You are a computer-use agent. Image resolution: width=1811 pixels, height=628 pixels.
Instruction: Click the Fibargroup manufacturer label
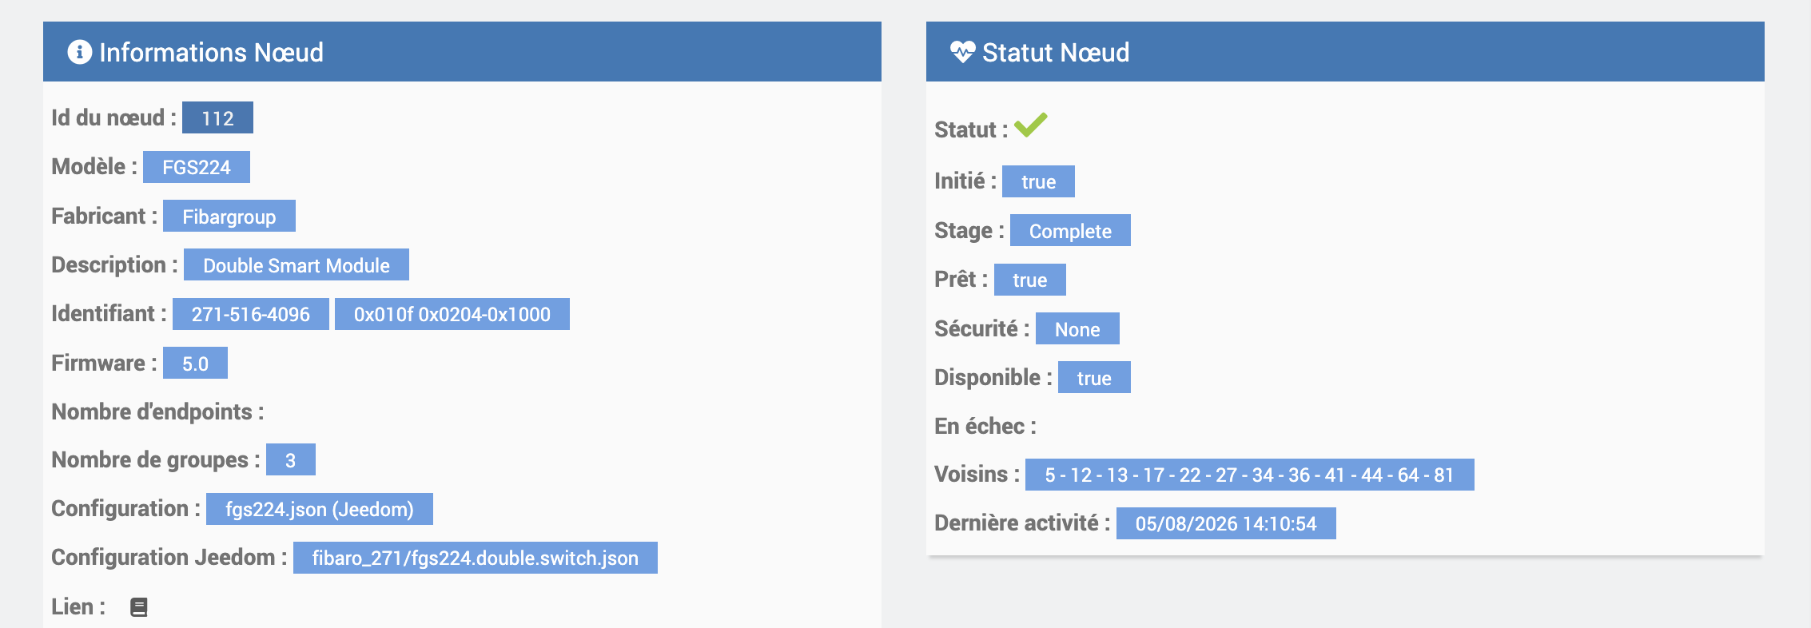tap(229, 216)
